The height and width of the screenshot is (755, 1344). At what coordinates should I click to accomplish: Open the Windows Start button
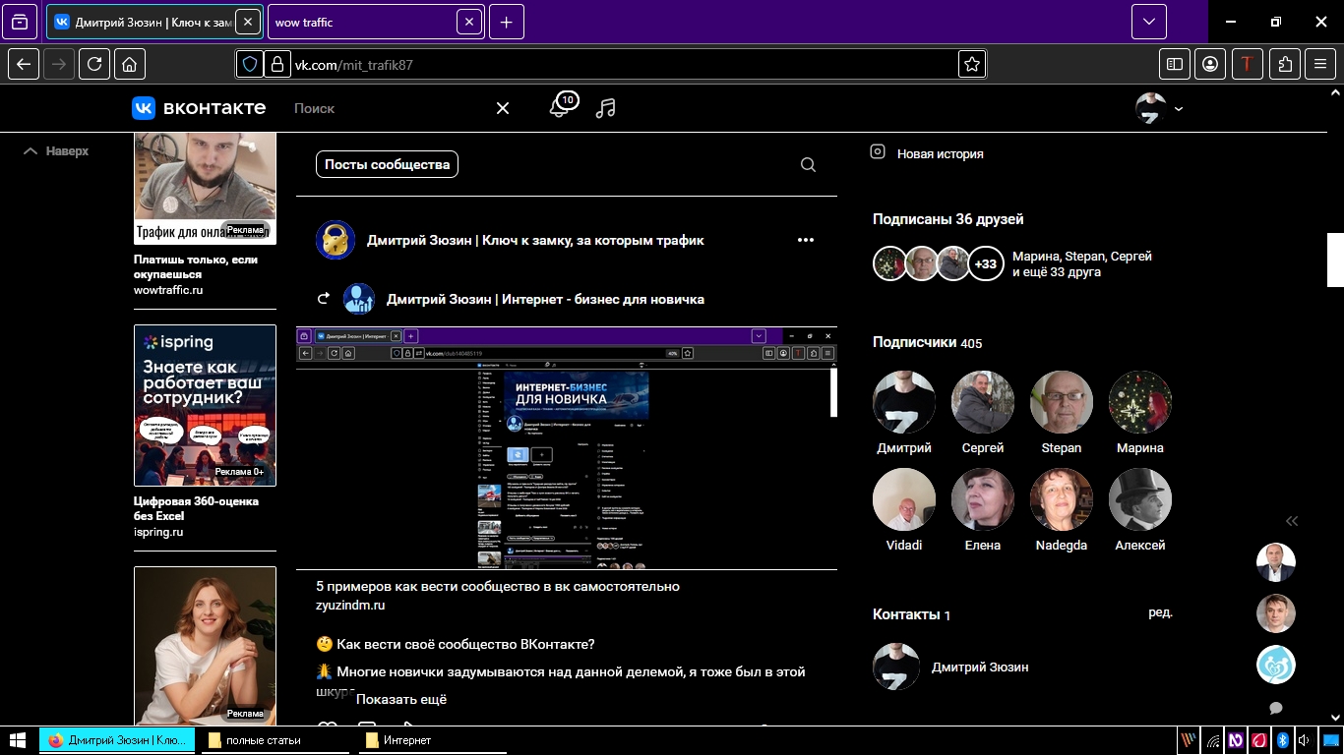[18, 740]
